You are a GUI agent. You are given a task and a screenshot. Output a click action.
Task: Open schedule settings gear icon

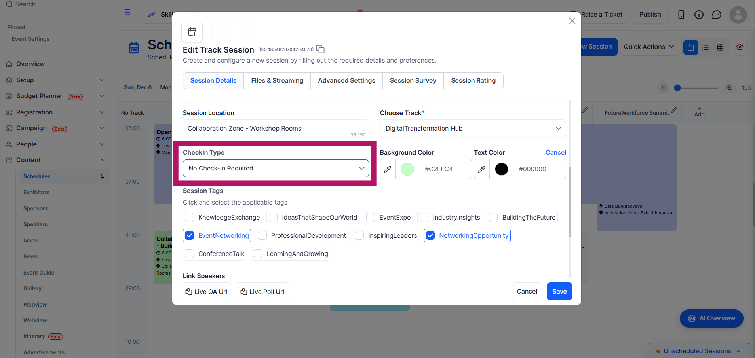740,47
